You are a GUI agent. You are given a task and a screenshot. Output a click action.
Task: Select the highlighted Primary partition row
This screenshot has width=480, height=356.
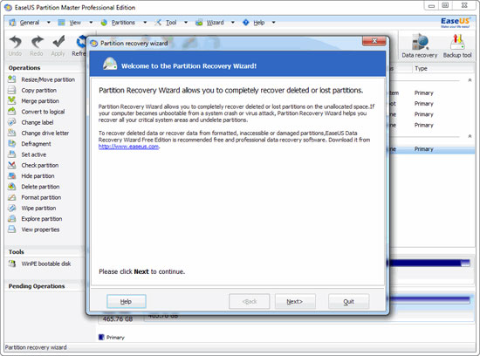point(432,149)
